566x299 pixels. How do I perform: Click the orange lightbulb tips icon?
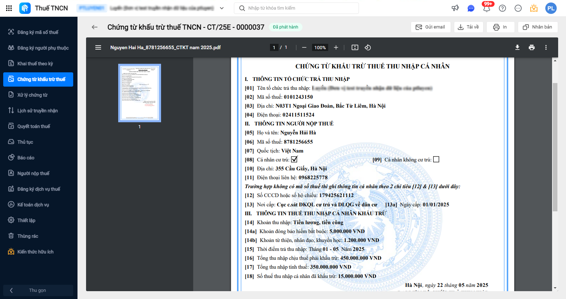(x=534, y=8)
